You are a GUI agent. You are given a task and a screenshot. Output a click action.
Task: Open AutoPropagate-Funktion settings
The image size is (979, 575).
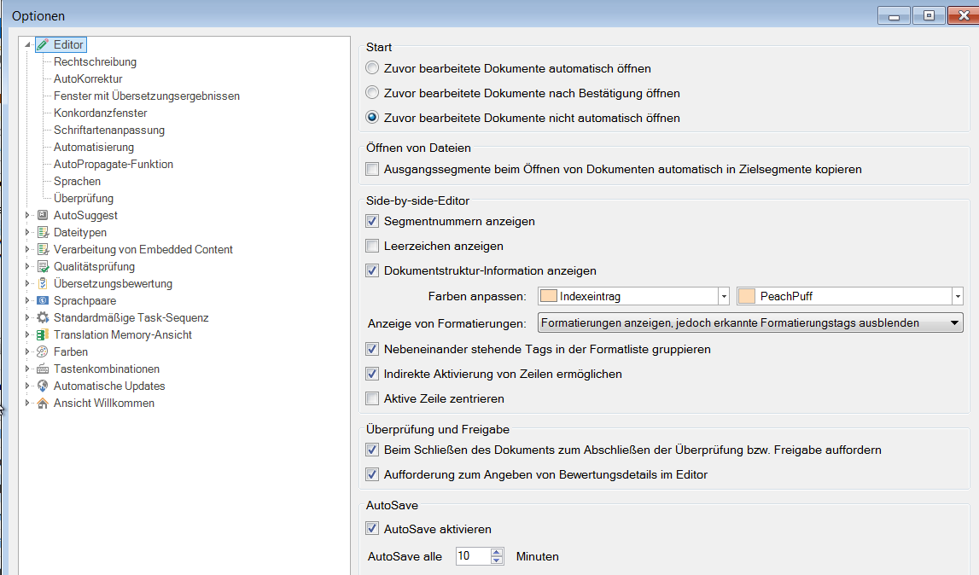tap(113, 164)
